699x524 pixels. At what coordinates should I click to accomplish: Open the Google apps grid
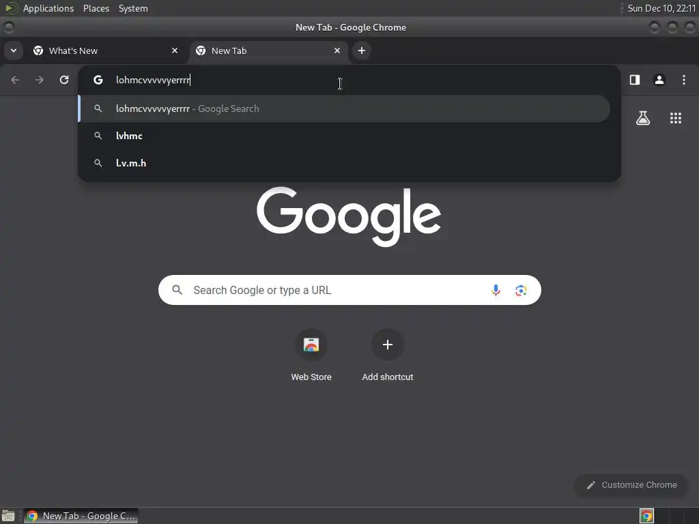[676, 118]
